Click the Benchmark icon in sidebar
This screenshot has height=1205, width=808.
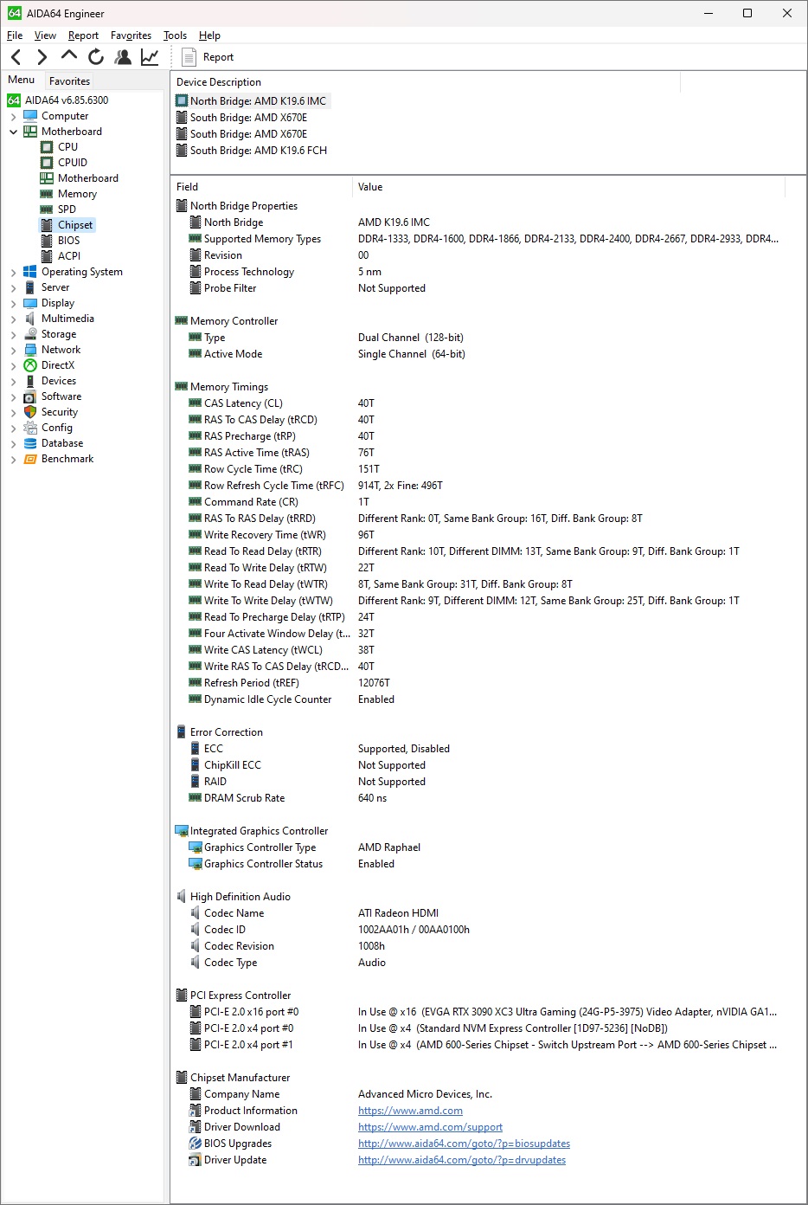(x=30, y=459)
